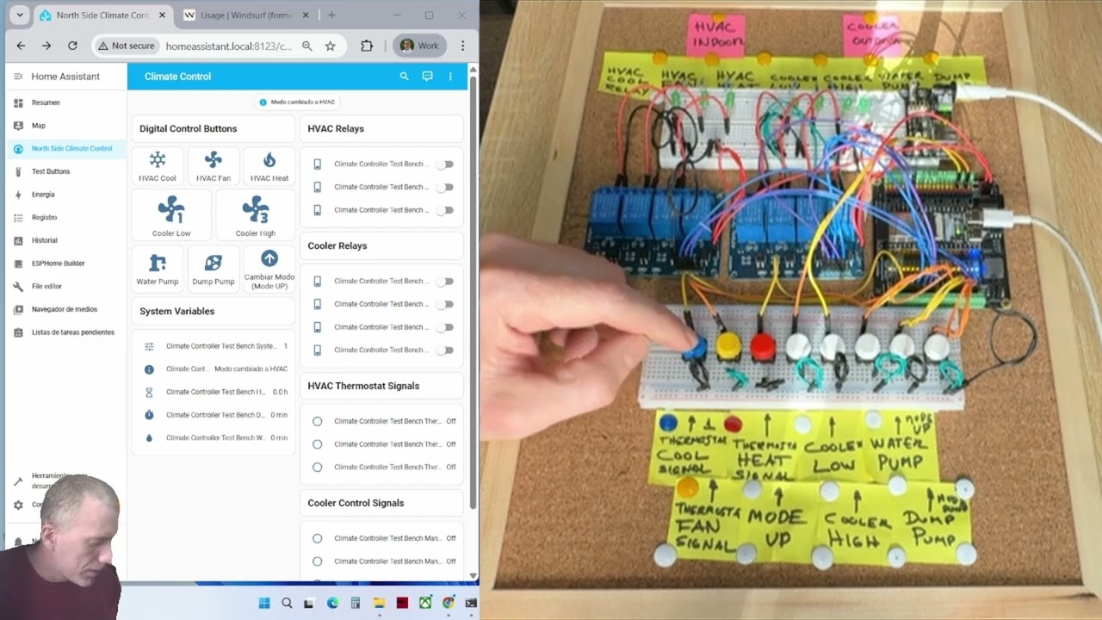The image size is (1102, 620).
Task: Open the terminal app from the taskbar
Action: click(471, 604)
